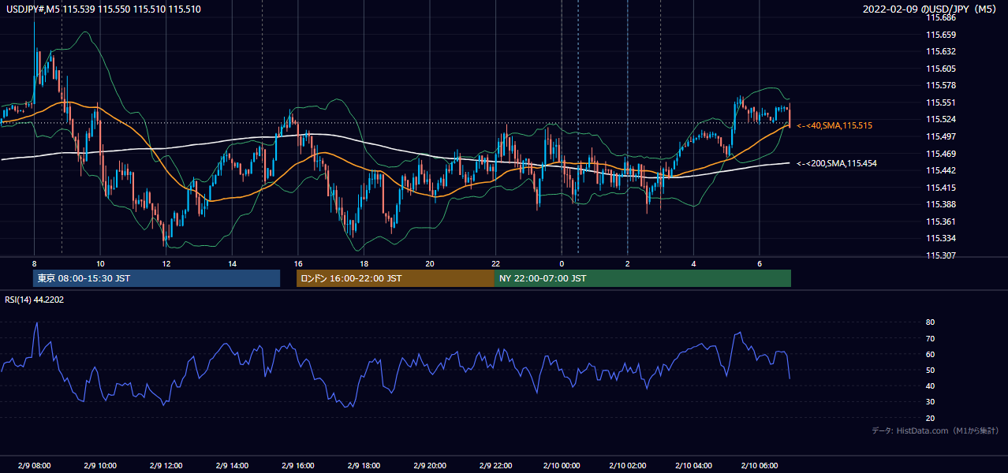Click the 200 SMA label reading 115.454
The image size is (1008, 473).
click(837, 163)
